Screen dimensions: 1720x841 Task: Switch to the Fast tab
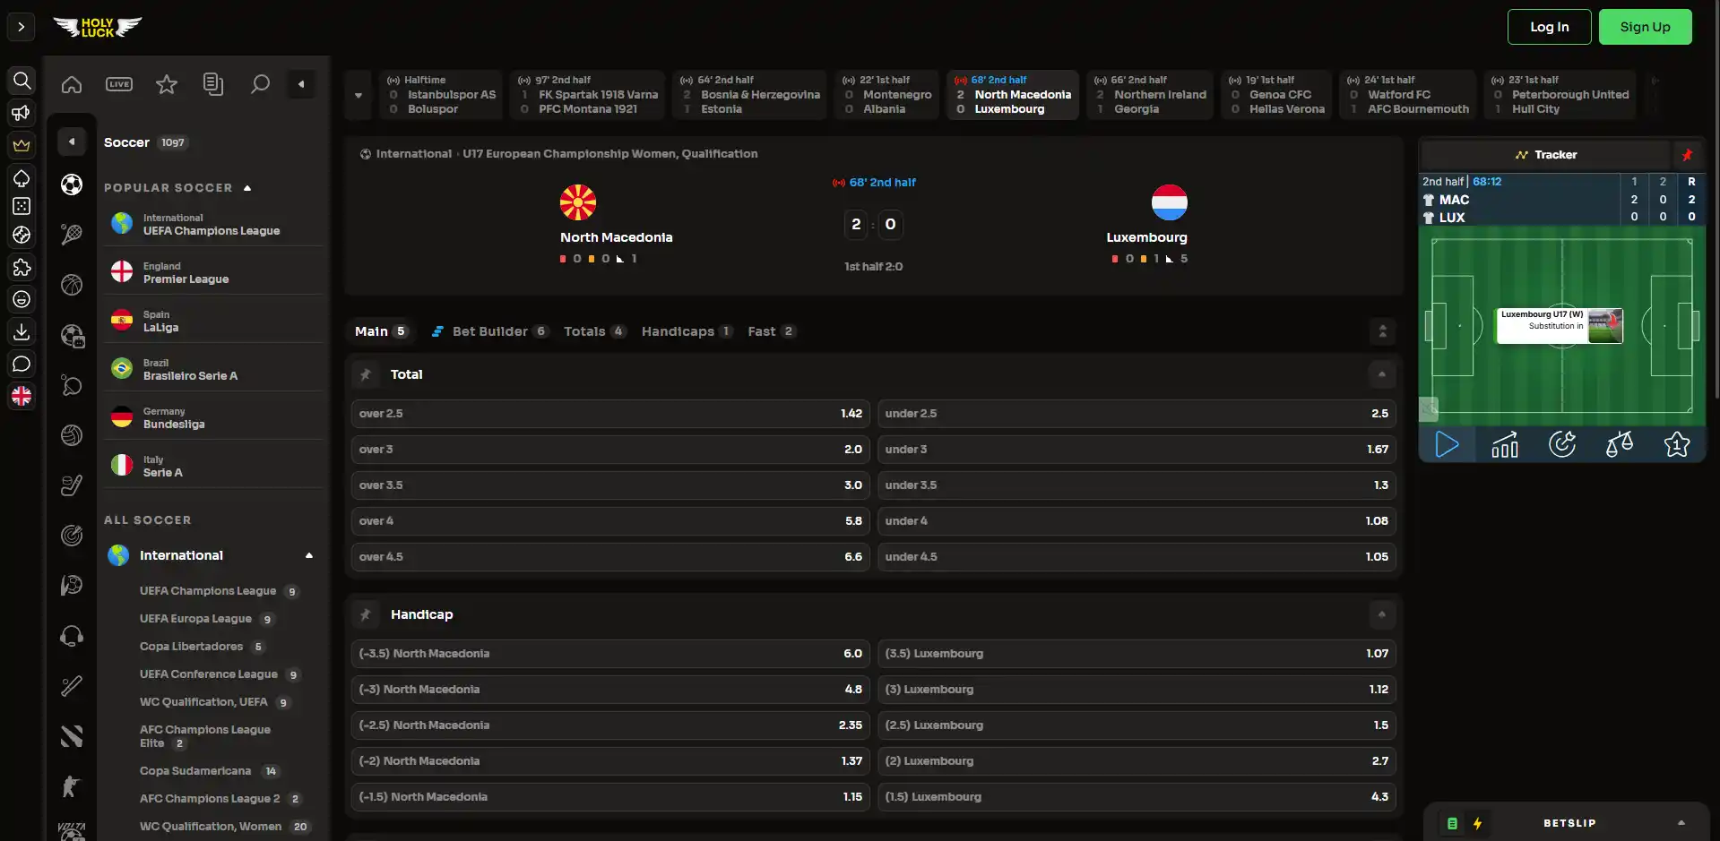click(771, 331)
